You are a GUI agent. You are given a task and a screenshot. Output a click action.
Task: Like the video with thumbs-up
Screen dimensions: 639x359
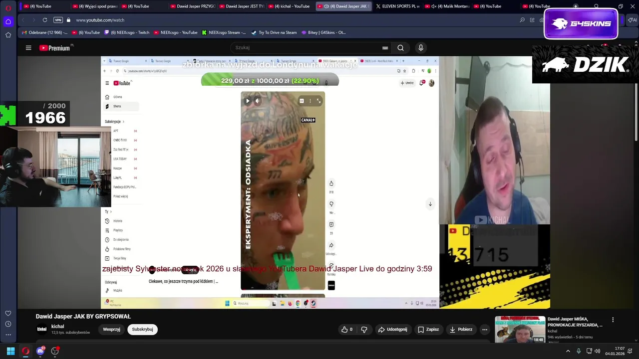[x=347, y=330]
